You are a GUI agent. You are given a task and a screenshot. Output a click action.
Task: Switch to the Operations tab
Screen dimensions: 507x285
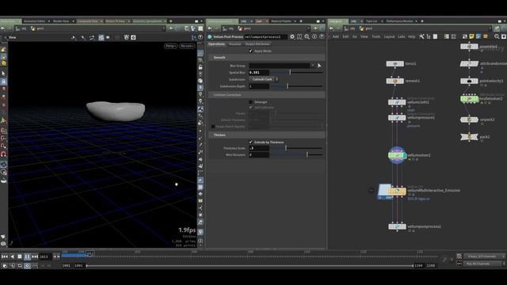tap(216, 44)
